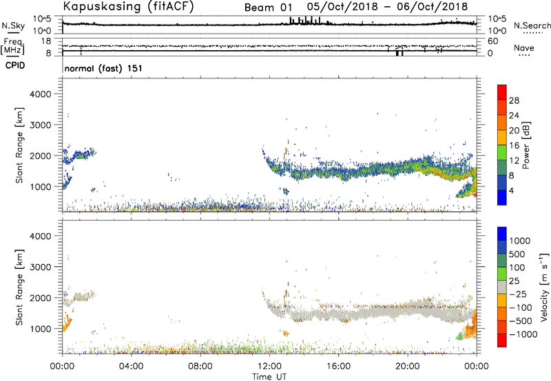Viewport: 551px width, 381px height.
Task: Click the '12:00' time axis tick label
Action: [x=269, y=367]
